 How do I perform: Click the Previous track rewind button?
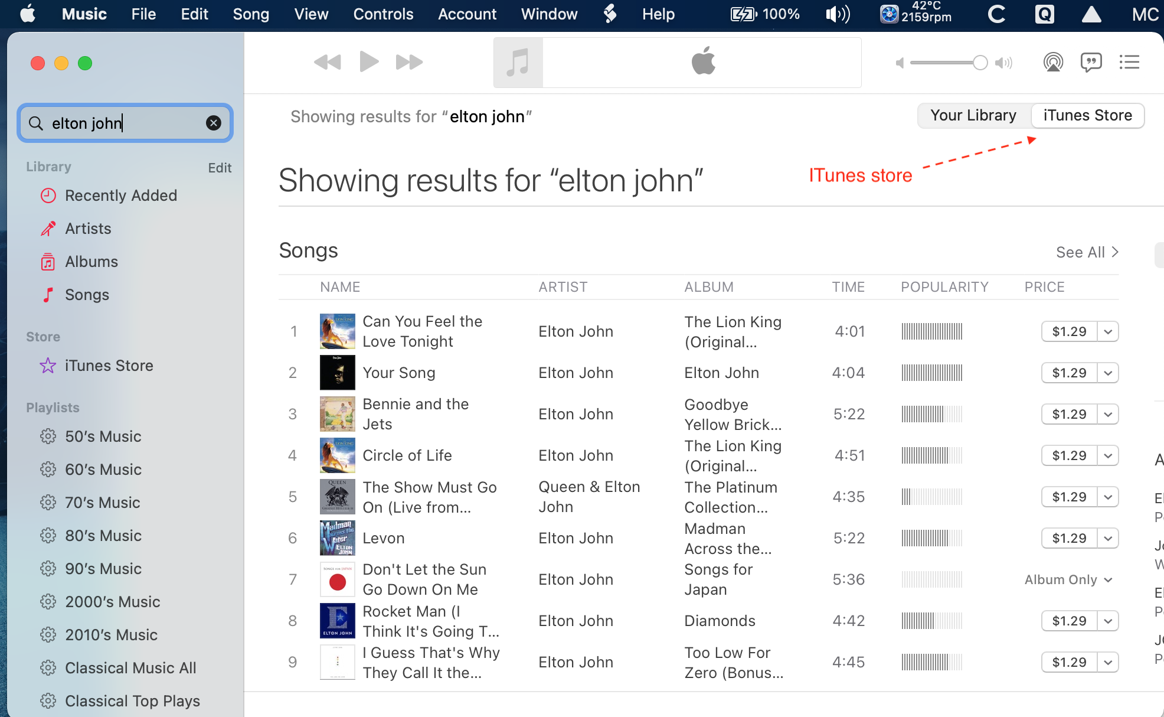point(327,62)
